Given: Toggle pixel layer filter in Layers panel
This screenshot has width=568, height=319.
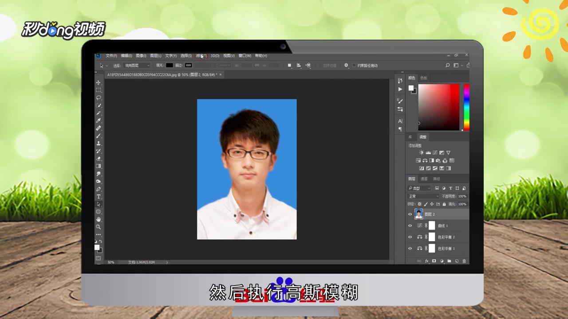Looking at the screenshot, I should pos(437,188).
